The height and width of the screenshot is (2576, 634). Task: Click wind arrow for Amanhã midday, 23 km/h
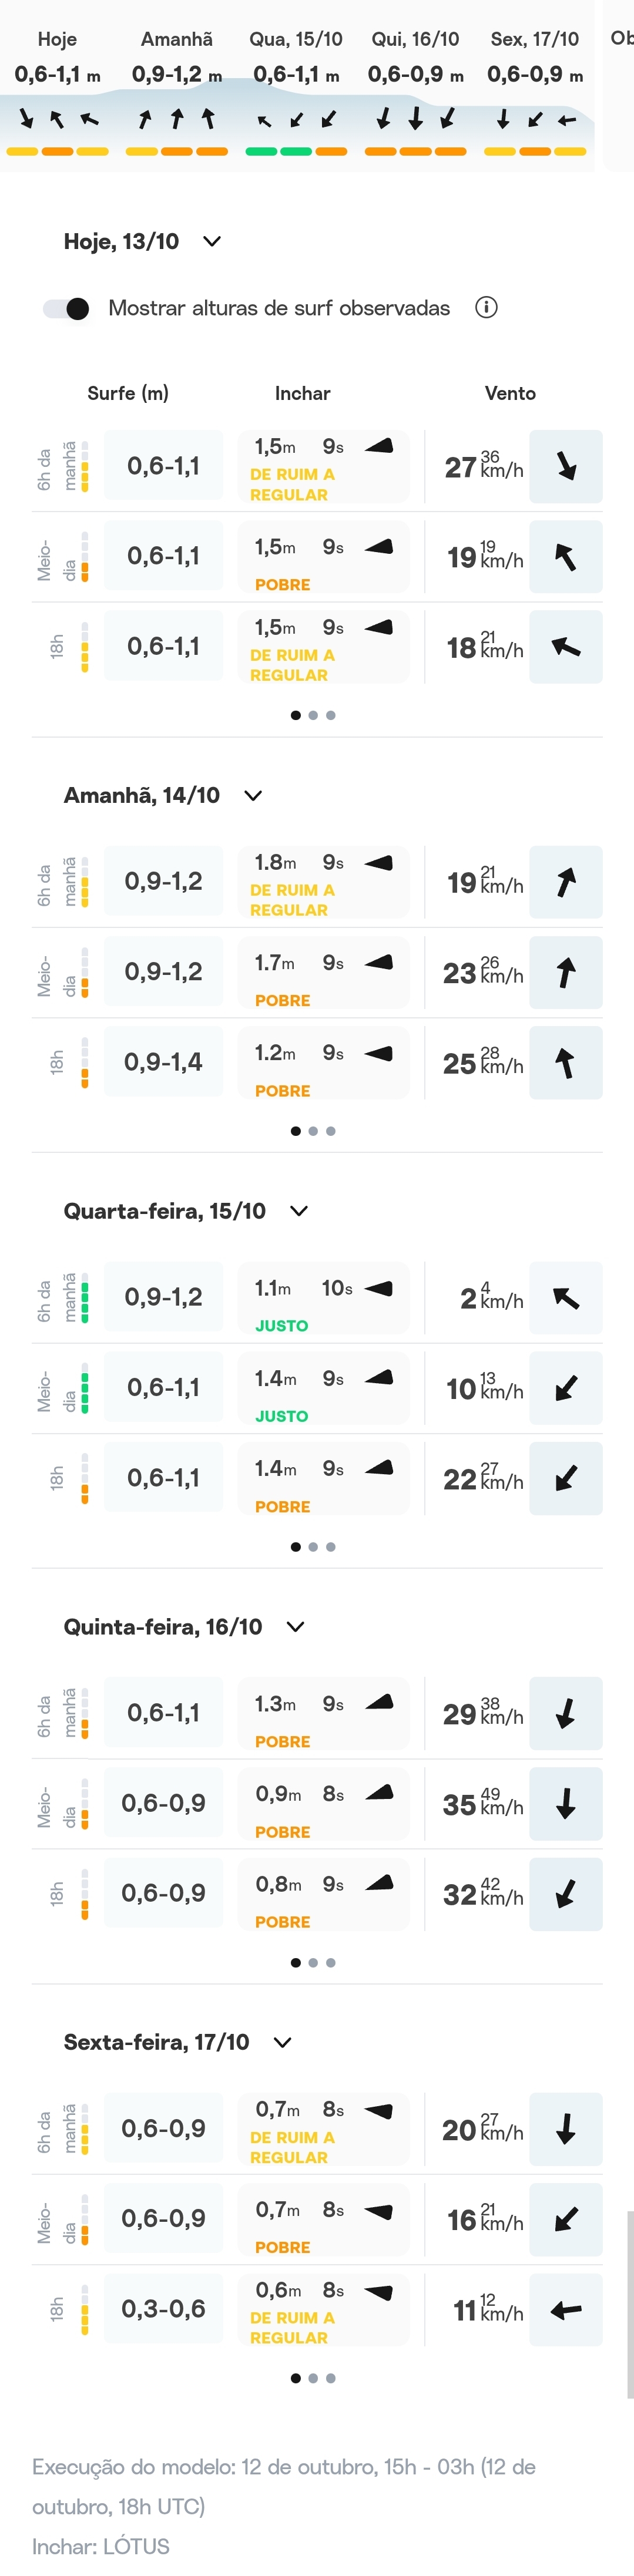pyautogui.click(x=566, y=973)
